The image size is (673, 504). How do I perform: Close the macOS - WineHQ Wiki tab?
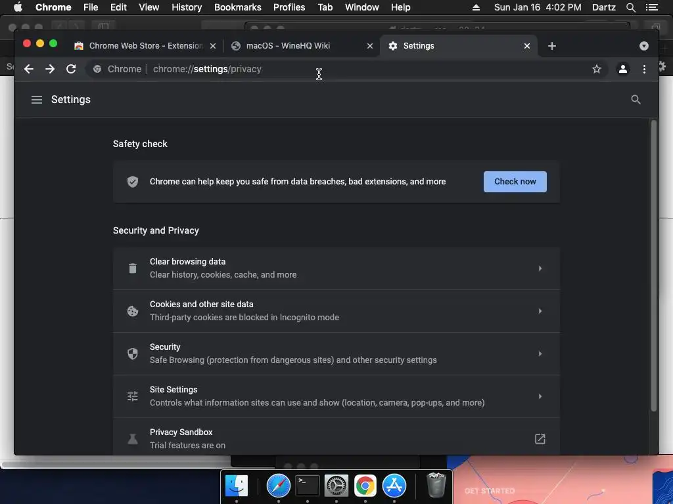(x=370, y=46)
